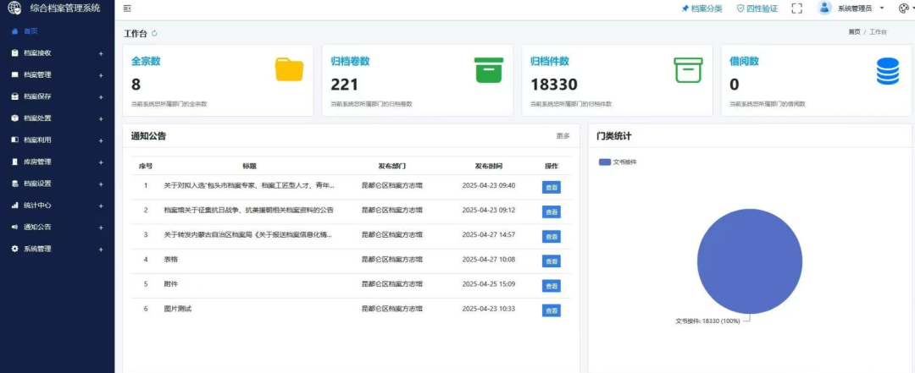Viewport: 915px width, 373px height.
Task: Toggle fullscreen mode icon
Action: [797, 8]
